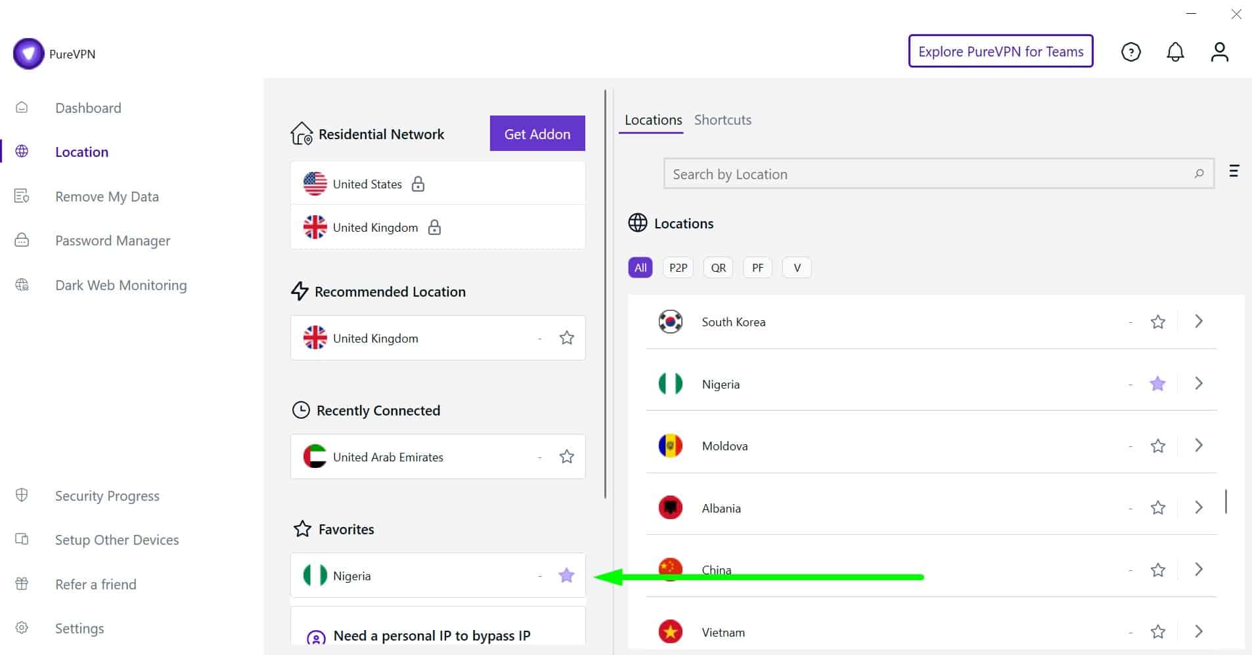
Task: Select the PF filter chip
Action: 757,268
